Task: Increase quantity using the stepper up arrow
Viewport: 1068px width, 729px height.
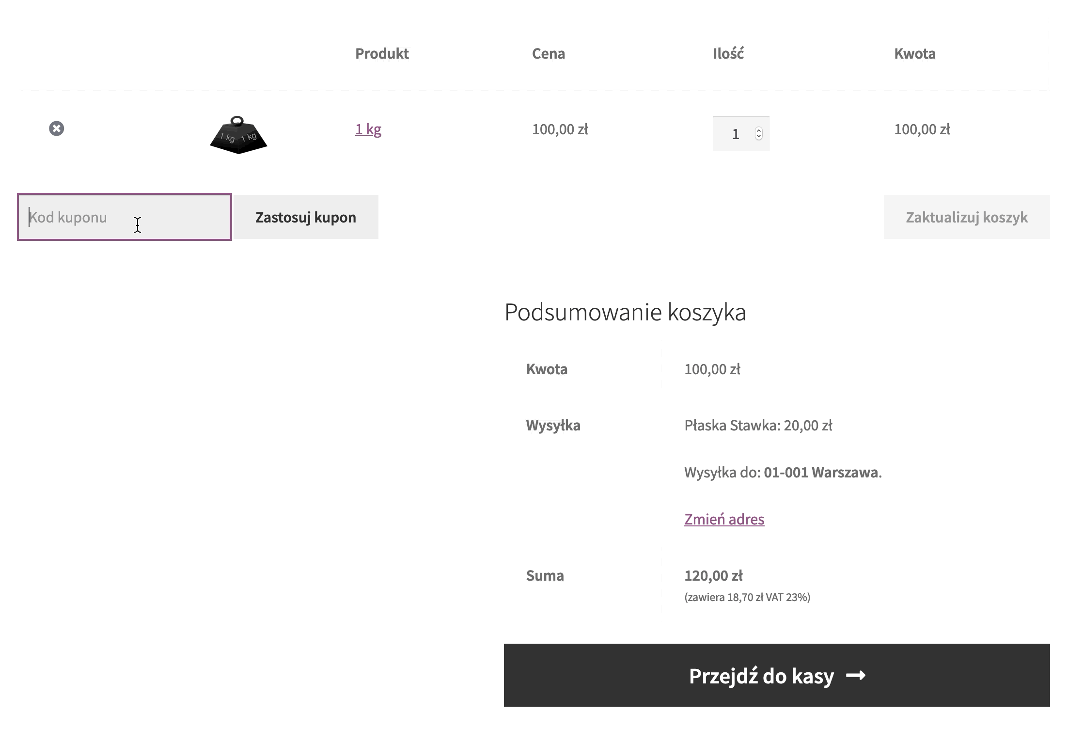Action: pos(759,130)
